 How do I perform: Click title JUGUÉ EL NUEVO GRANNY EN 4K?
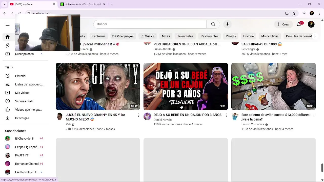coord(95,117)
